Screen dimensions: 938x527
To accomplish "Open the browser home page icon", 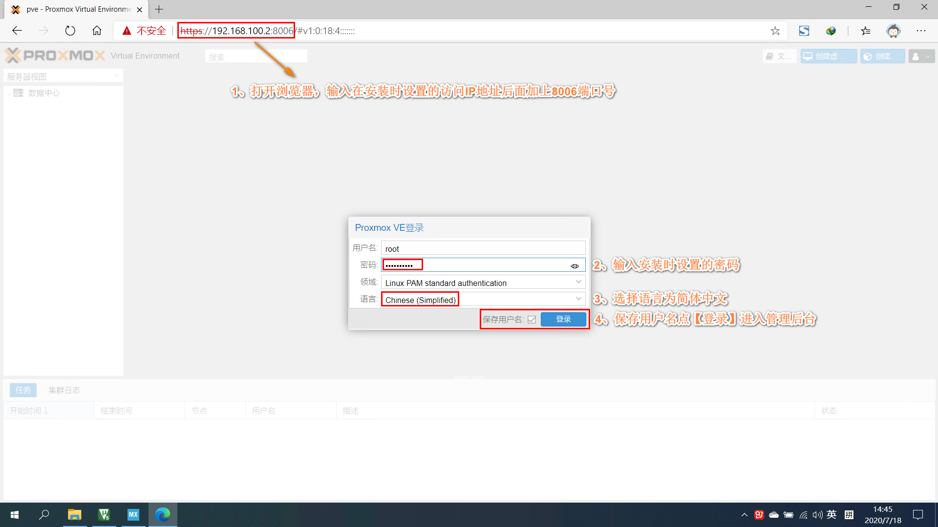I will coord(97,31).
